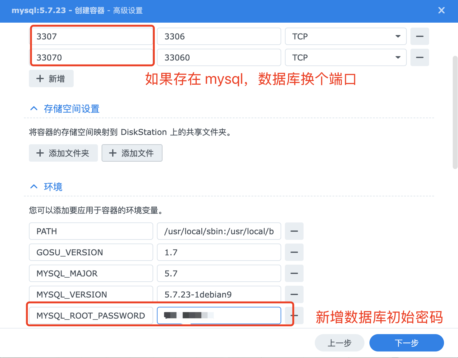Edit MYSQL_MAJOR value 5.7

(219, 273)
